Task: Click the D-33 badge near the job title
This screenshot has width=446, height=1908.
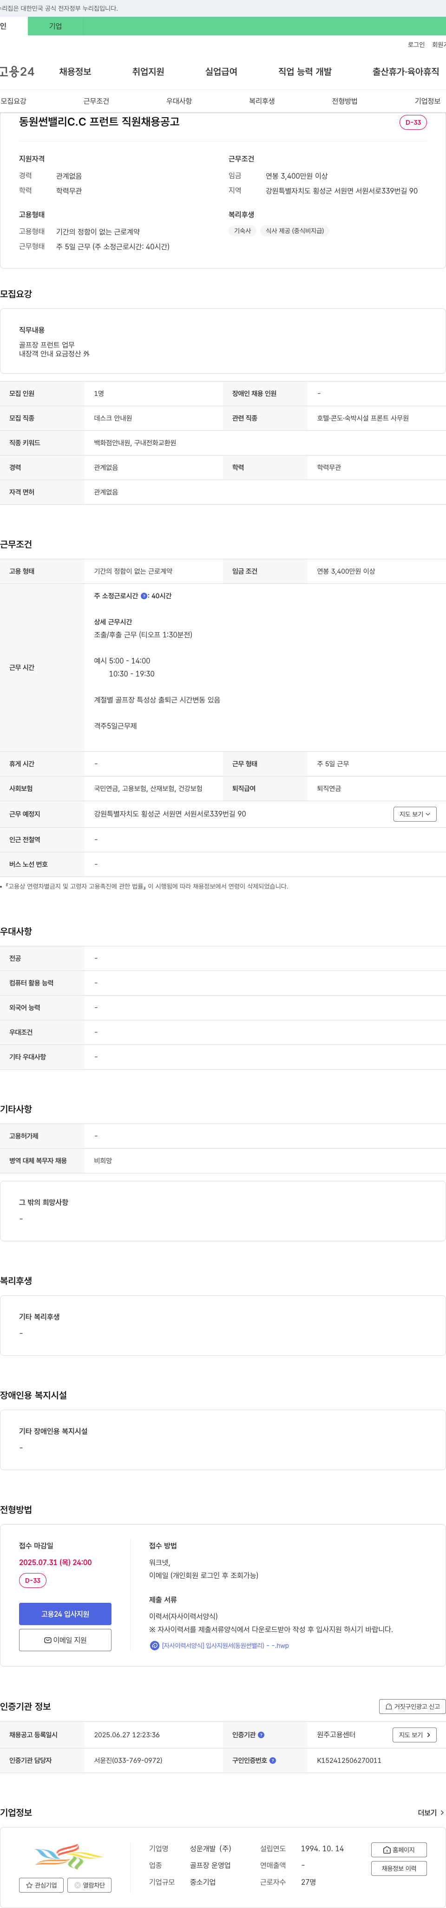Action: click(413, 122)
